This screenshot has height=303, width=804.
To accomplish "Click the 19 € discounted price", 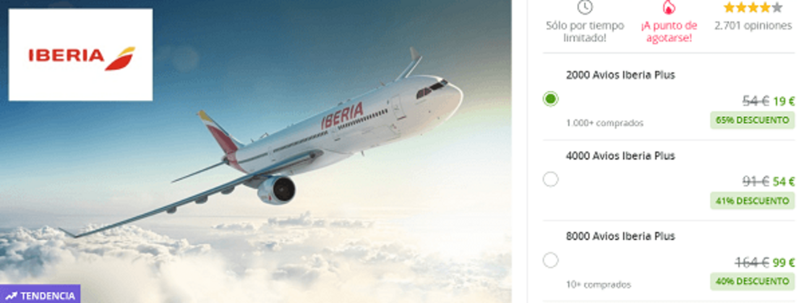I will coord(784,101).
